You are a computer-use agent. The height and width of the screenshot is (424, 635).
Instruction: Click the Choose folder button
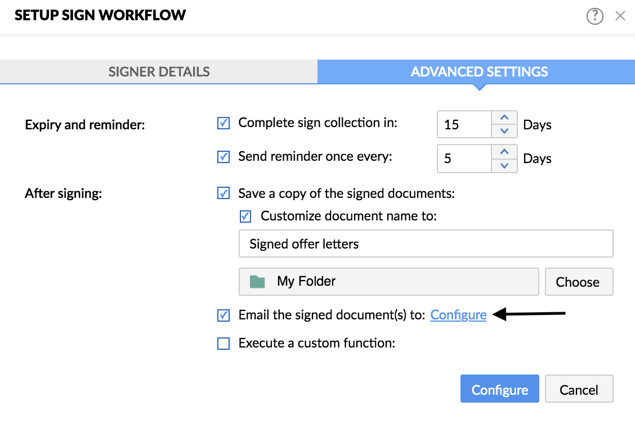pos(579,282)
